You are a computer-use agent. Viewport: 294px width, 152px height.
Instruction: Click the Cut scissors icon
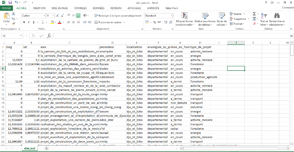point(14,14)
